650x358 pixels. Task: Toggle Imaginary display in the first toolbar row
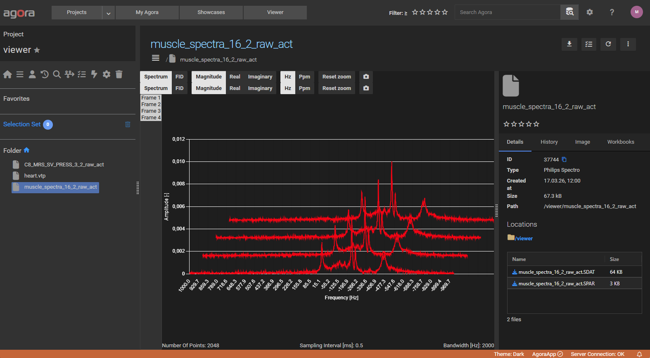point(260,77)
